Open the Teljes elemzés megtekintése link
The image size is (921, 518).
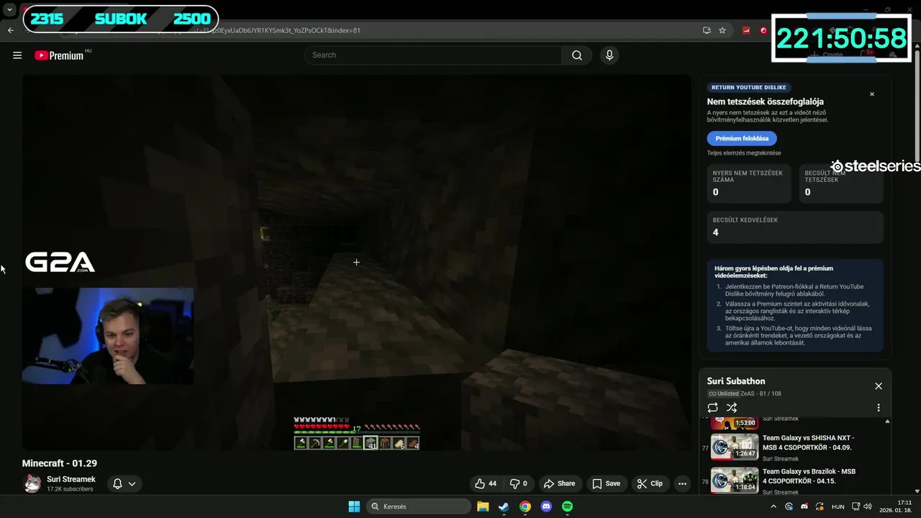point(743,153)
